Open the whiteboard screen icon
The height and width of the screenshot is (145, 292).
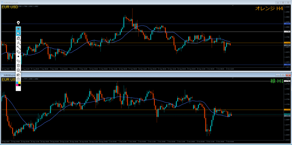(19, 70)
